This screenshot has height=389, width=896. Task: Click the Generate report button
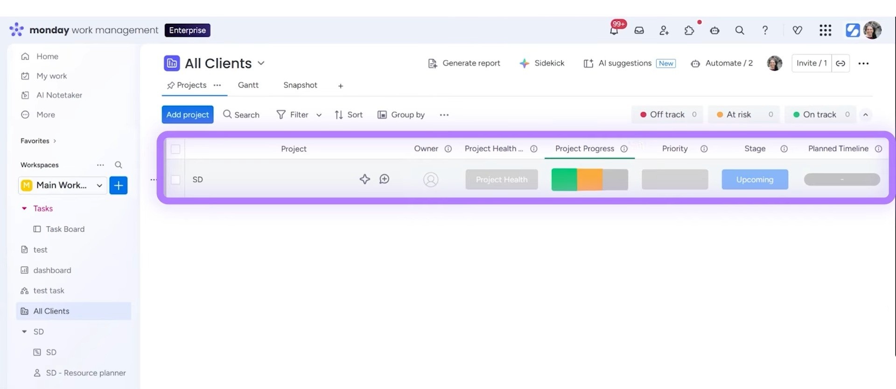[x=464, y=63]
